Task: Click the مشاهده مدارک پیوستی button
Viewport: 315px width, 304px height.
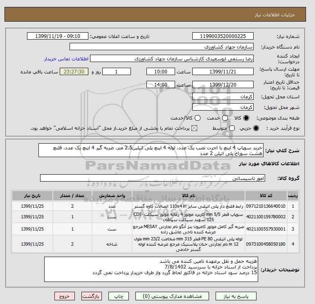Action: (172, 296)
